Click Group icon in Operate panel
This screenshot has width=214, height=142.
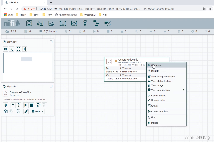(x=18, y=111)
